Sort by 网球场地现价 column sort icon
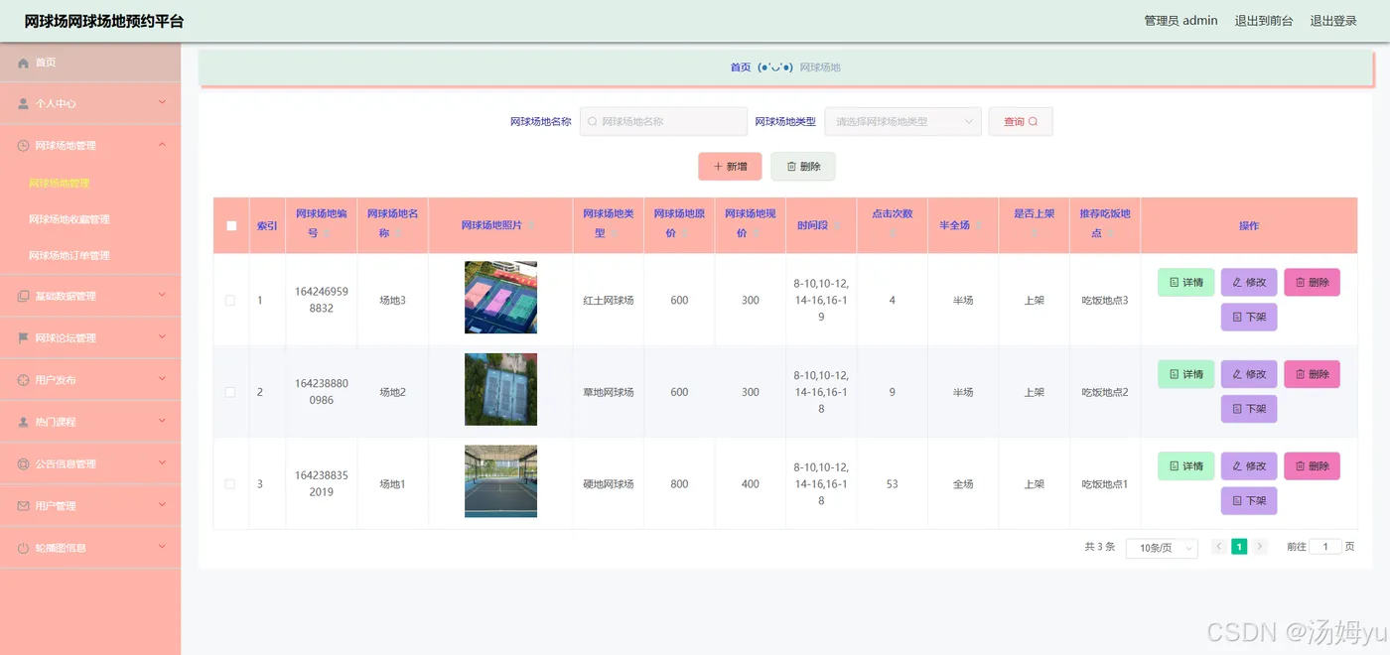 click(x=757, y=234)
